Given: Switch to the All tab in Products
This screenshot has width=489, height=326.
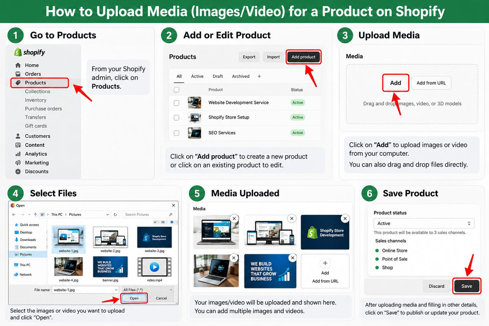Looking at the screenshot, I should click(179, 76).
